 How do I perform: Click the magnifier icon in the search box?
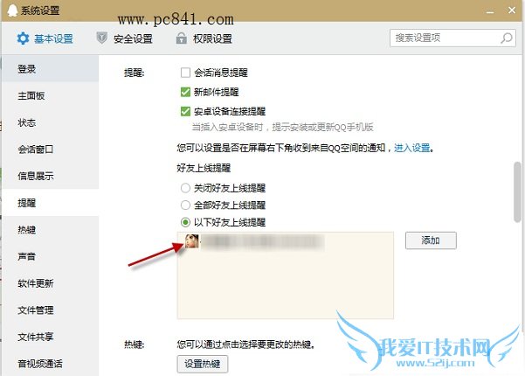point(507,38)
